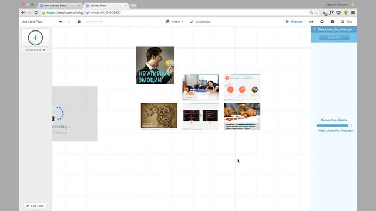The image size is (376, 211).
Task: Redo action in Prezi toolbar
Action: pyautogui.click(x=69, y=22)
